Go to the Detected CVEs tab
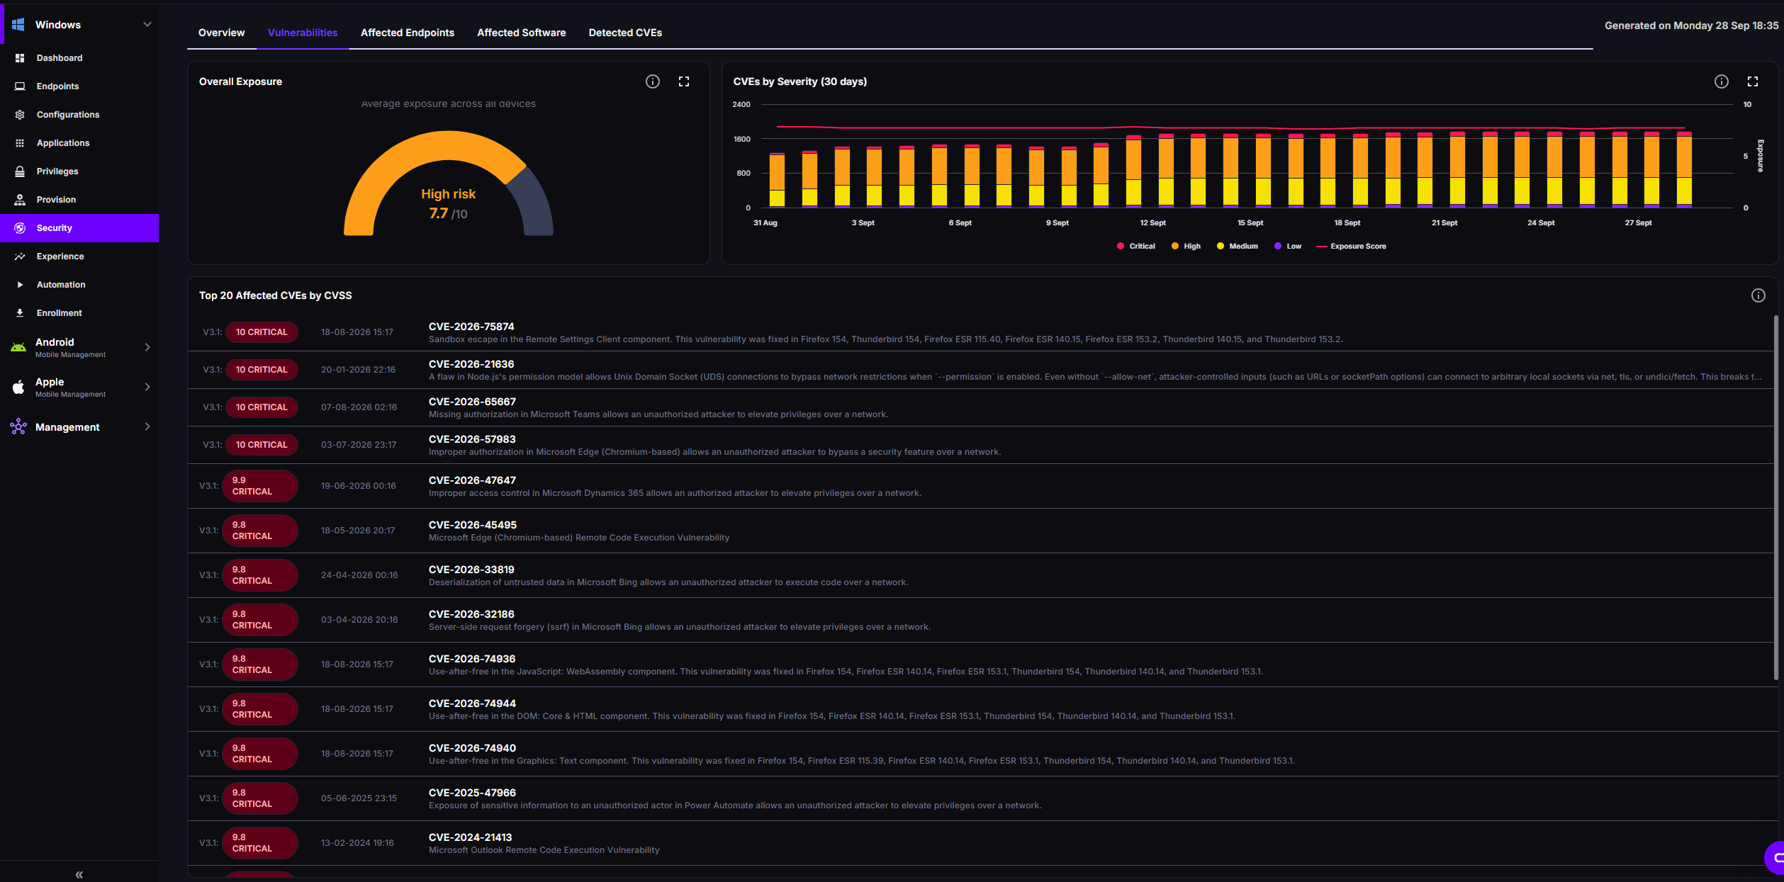The image size is (1784, 882). pos(625,33)
